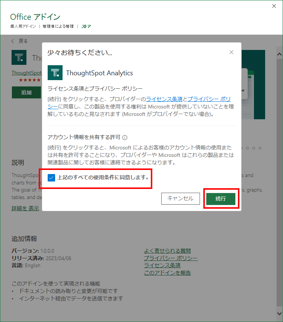Switch to 管理者による管理 tab
The image size is (283, 322).
58,26
